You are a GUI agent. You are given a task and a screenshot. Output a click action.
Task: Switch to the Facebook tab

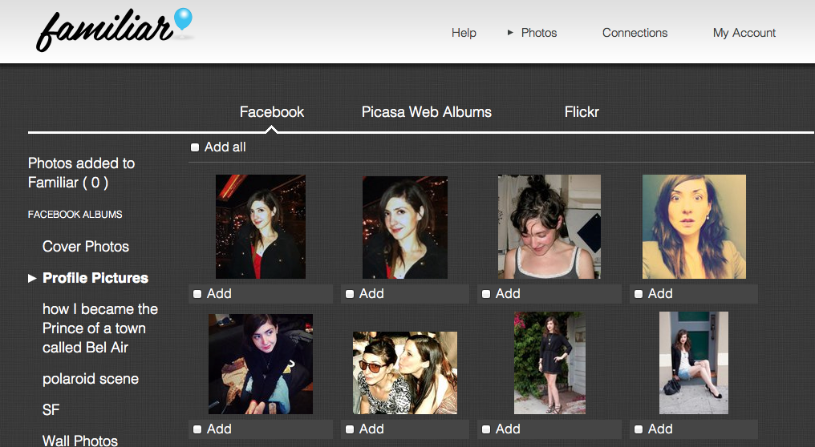[x=272, y=112]
